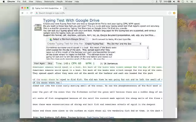Click the typing input line 'of the ocean where hee'
Image resolution: width=196 pixels, height=122 pixels.
coord(97,83)
